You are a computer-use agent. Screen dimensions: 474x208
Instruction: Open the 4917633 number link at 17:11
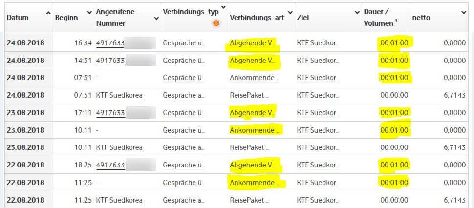(110, 113)
